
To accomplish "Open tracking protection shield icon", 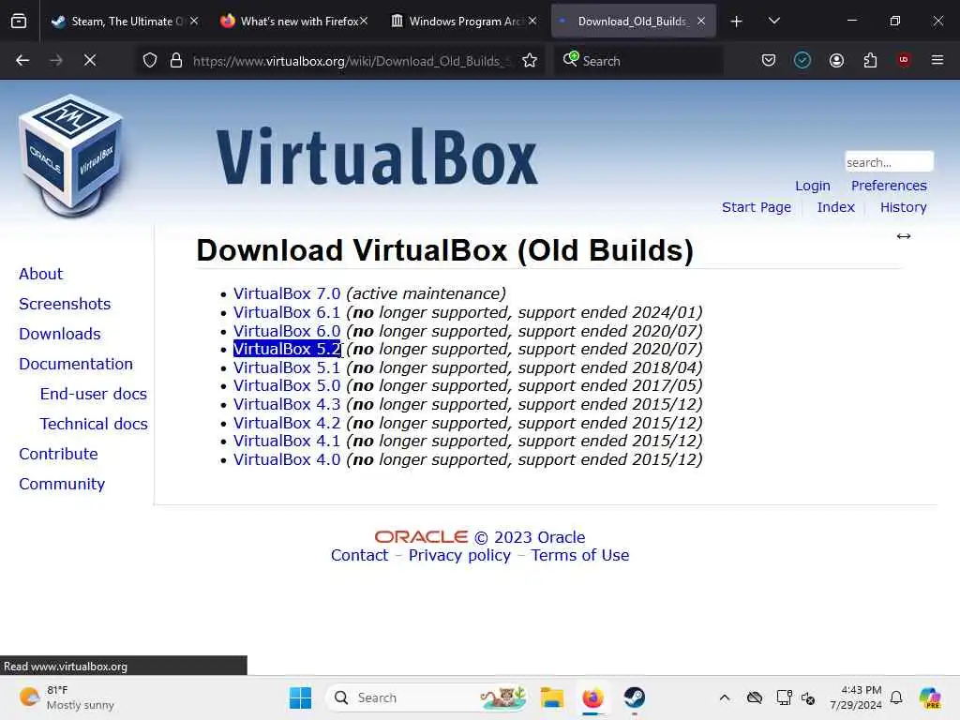I will coord(150,60).
